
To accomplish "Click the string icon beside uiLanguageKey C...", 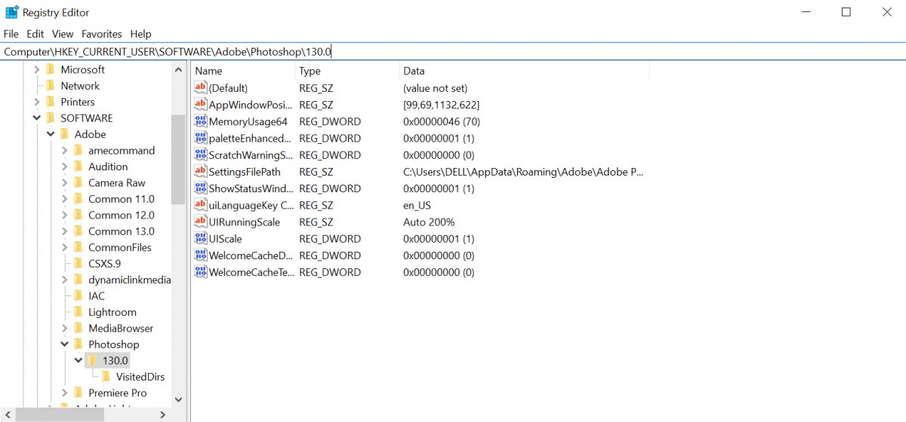I will [x=201, y=205].
